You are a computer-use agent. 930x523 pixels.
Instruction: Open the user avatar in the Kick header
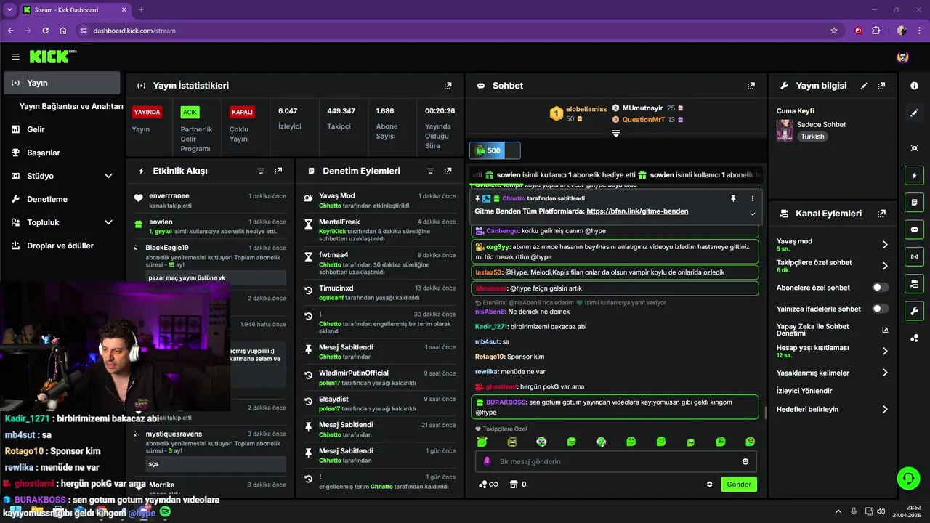pos(903,57)
